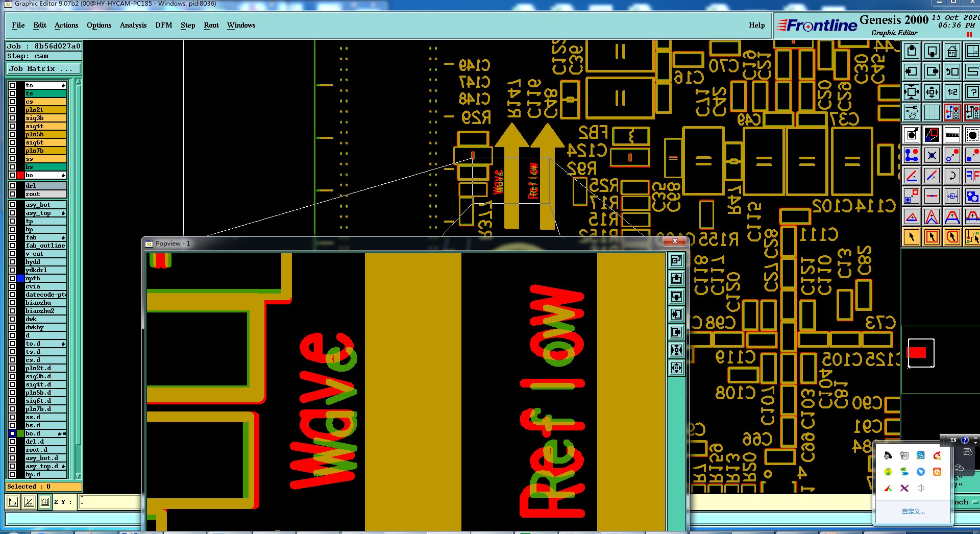Image resolution: width=980 pixels, height=534 pixels.
Task: Open the Actions menu
Action: (x=66, y=25)
